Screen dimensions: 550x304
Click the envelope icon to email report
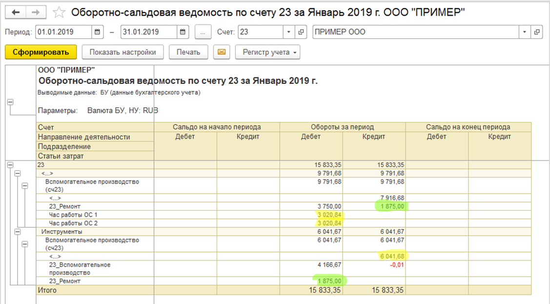click(x=222, y=52)
